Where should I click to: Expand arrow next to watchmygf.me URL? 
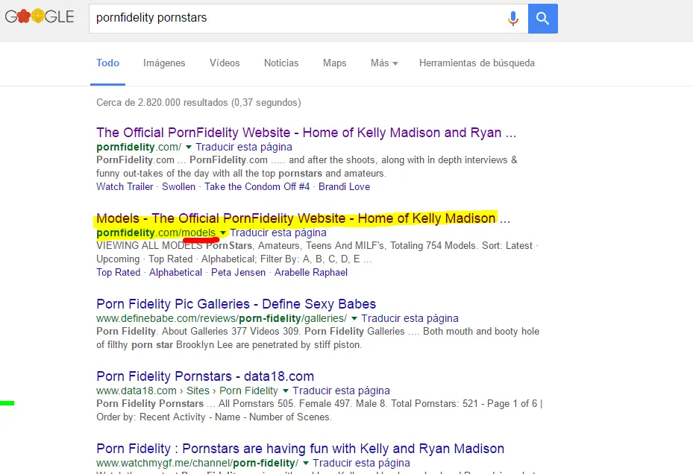(x=305, y=464)
